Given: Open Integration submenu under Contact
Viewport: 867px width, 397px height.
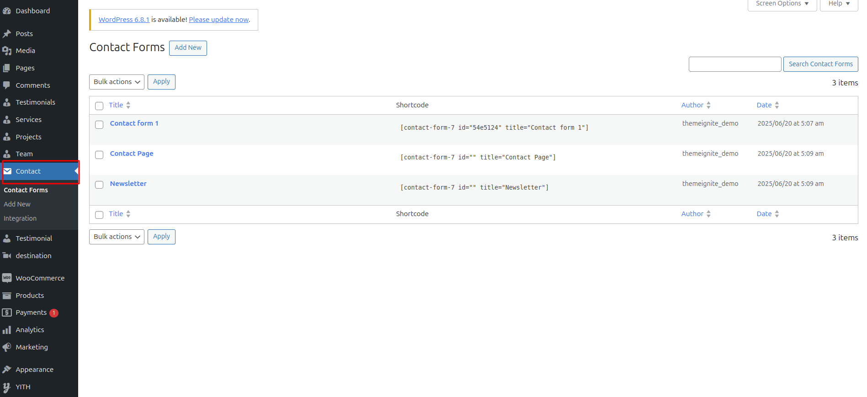Looking at the screenshot, I should tap(20, 218).
